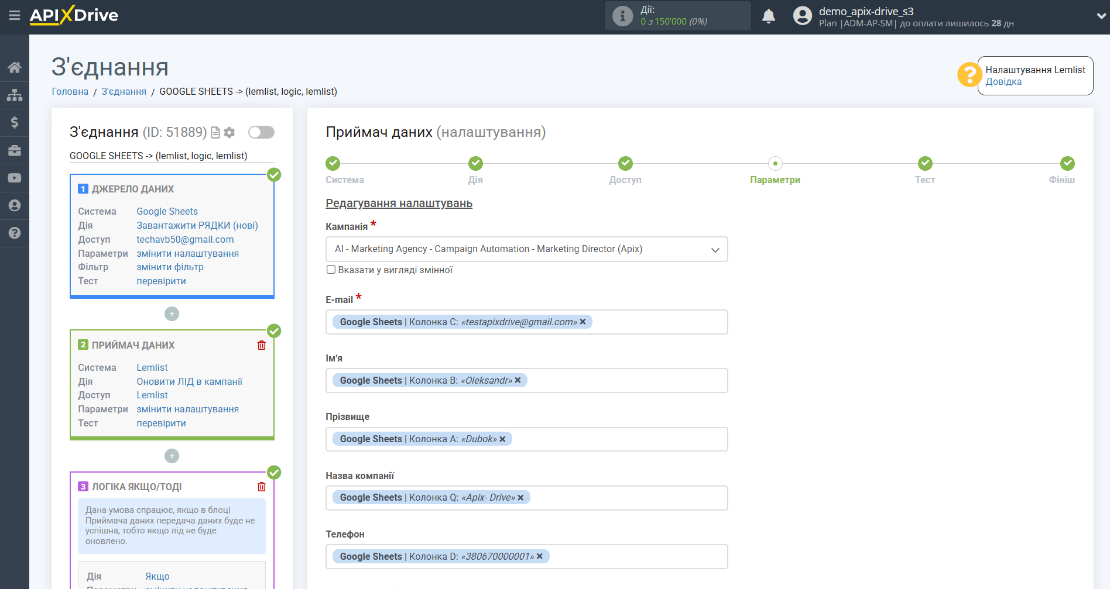Go to the Тест step
The height and width of the screenshot is (589, 1110).
[x=925, y=163]
